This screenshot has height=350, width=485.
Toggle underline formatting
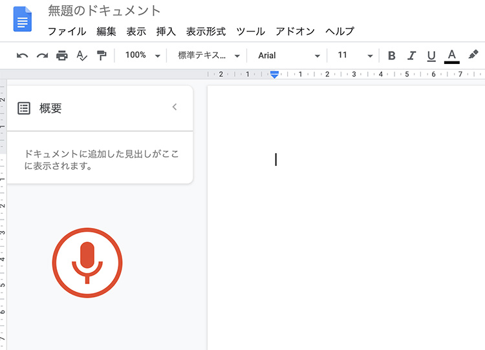point(431,56)
